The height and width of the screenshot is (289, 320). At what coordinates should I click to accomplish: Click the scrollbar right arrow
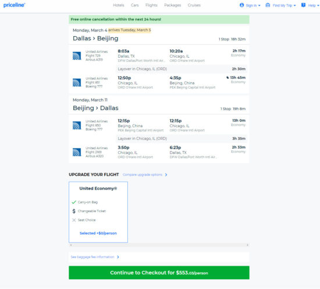click(x=247, y=245)
